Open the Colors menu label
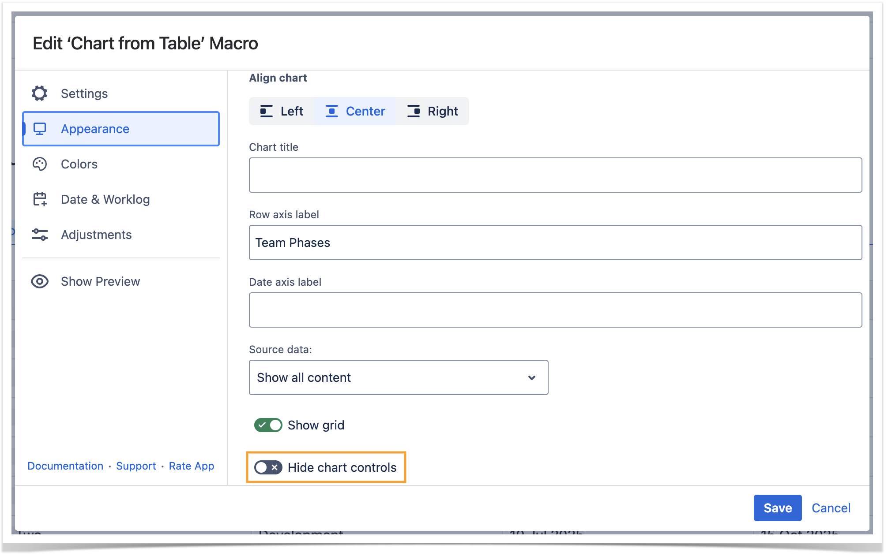Screen dimensions: 888x556 click(x=79, y=164)
